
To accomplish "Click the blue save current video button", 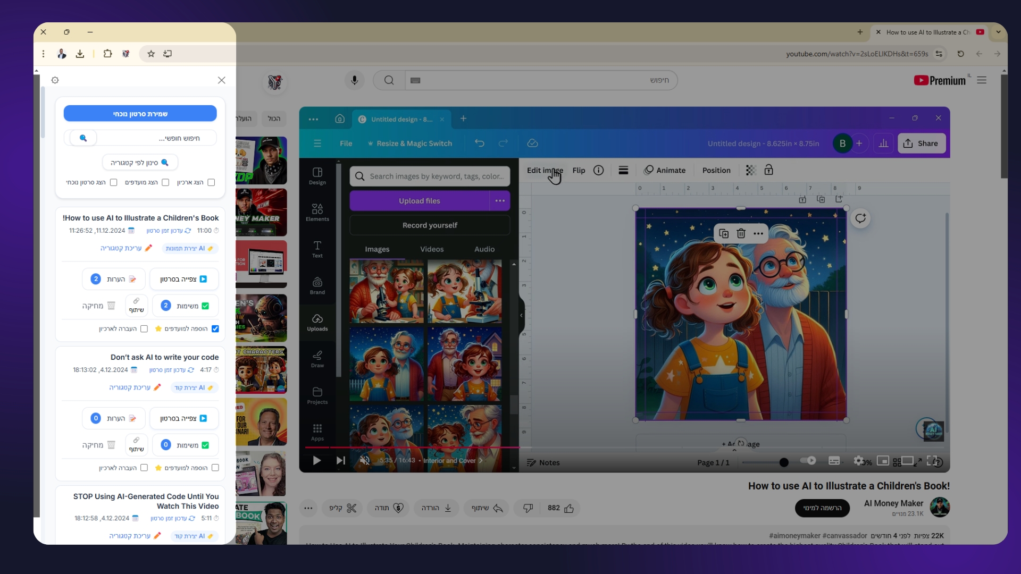I will 140,114.
